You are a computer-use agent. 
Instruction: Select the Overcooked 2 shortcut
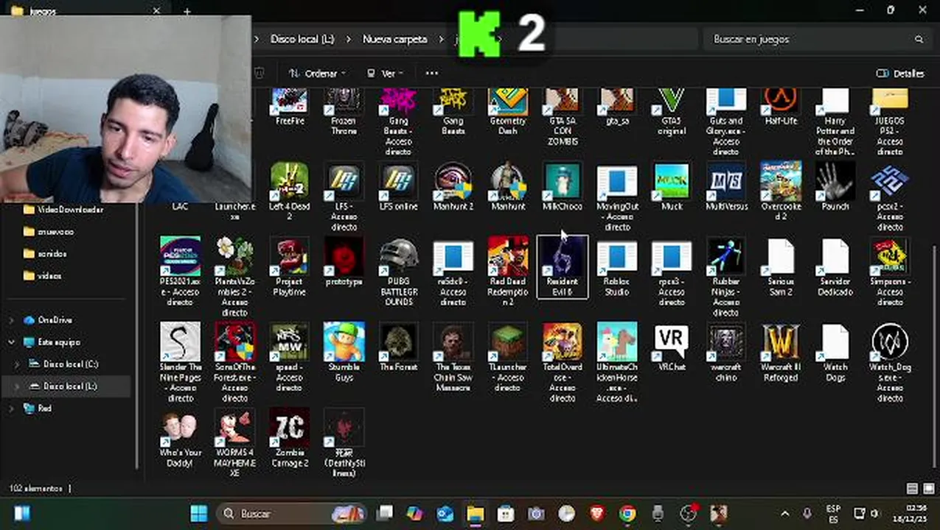coord(780,191)
